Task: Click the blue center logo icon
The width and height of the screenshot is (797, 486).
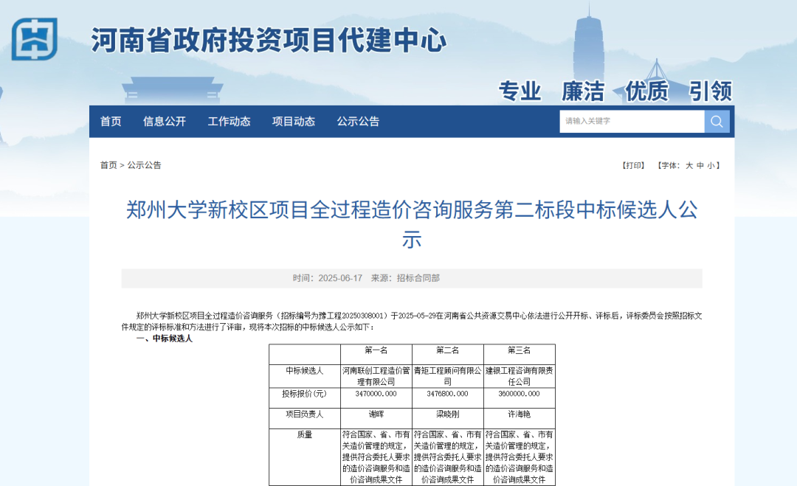Action: coord(35,39)
